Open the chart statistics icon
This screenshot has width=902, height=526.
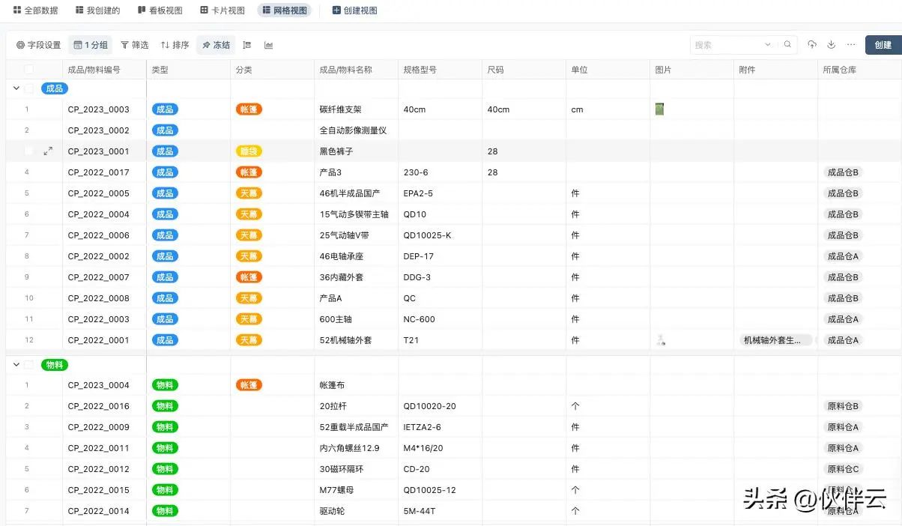coord(269,45)
